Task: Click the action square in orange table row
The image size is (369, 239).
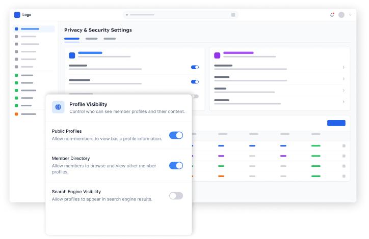Action: pos(344,176)
